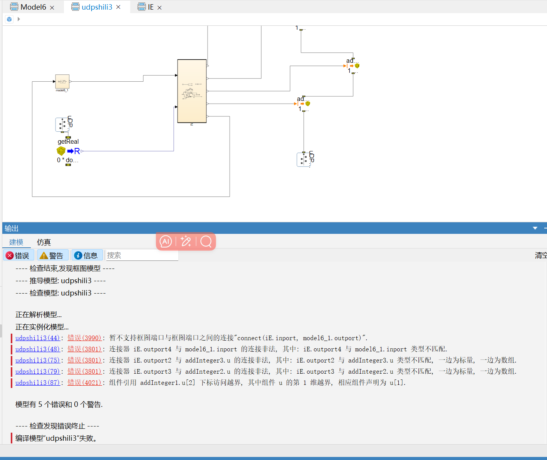Open the AI assistant from floating toolbar
The height and width of the screenshot is (460, 547).
[166, 242]
